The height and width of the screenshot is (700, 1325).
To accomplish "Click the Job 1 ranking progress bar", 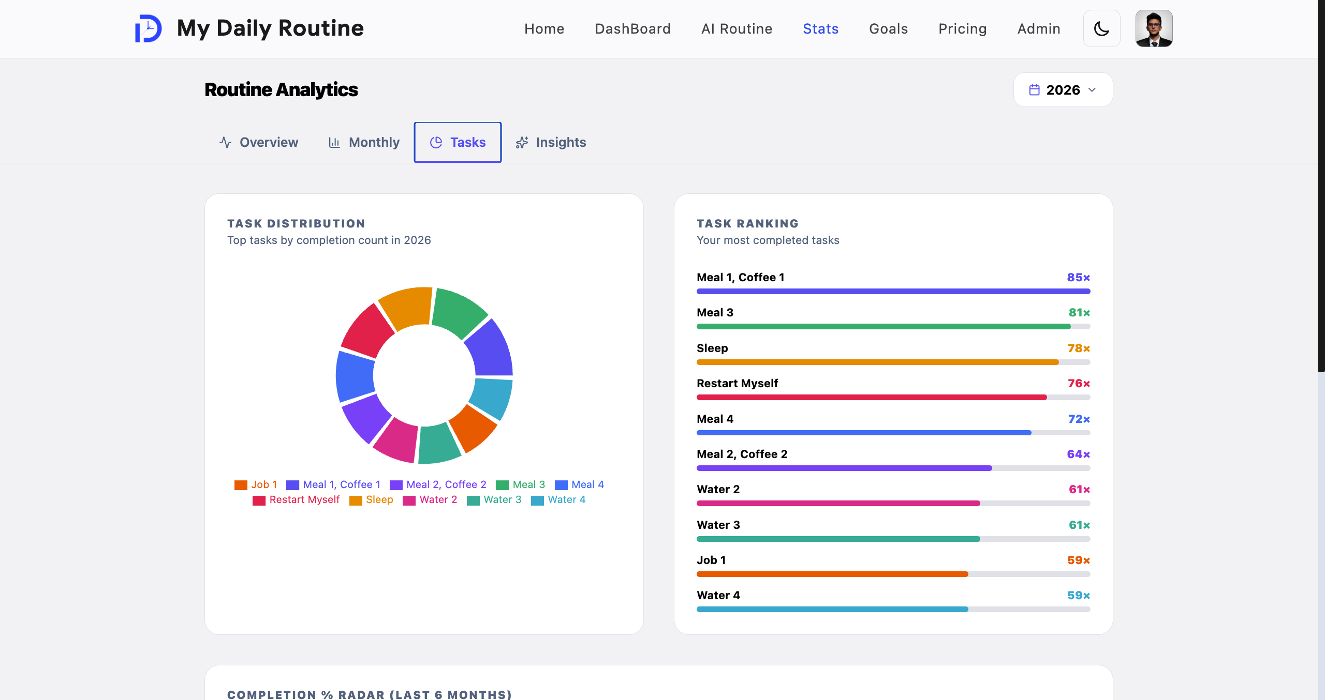I will 893,574.
